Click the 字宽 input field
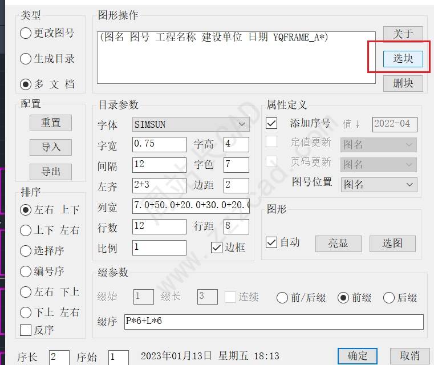 point(159,144)
